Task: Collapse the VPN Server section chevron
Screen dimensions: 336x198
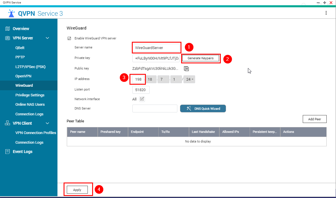Action: pyautogui.click(x=47, y=38)
